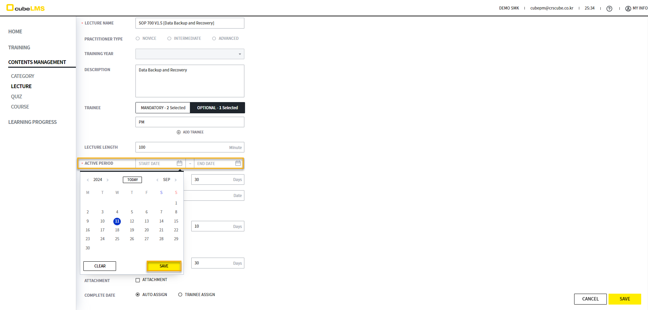Click the end date calendar icon

pos(238,163)
